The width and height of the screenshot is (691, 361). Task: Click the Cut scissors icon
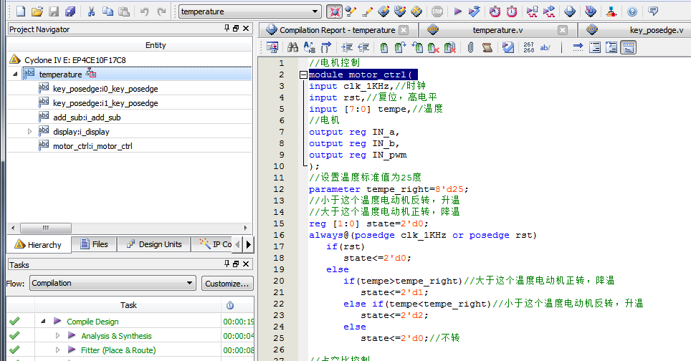91,11
